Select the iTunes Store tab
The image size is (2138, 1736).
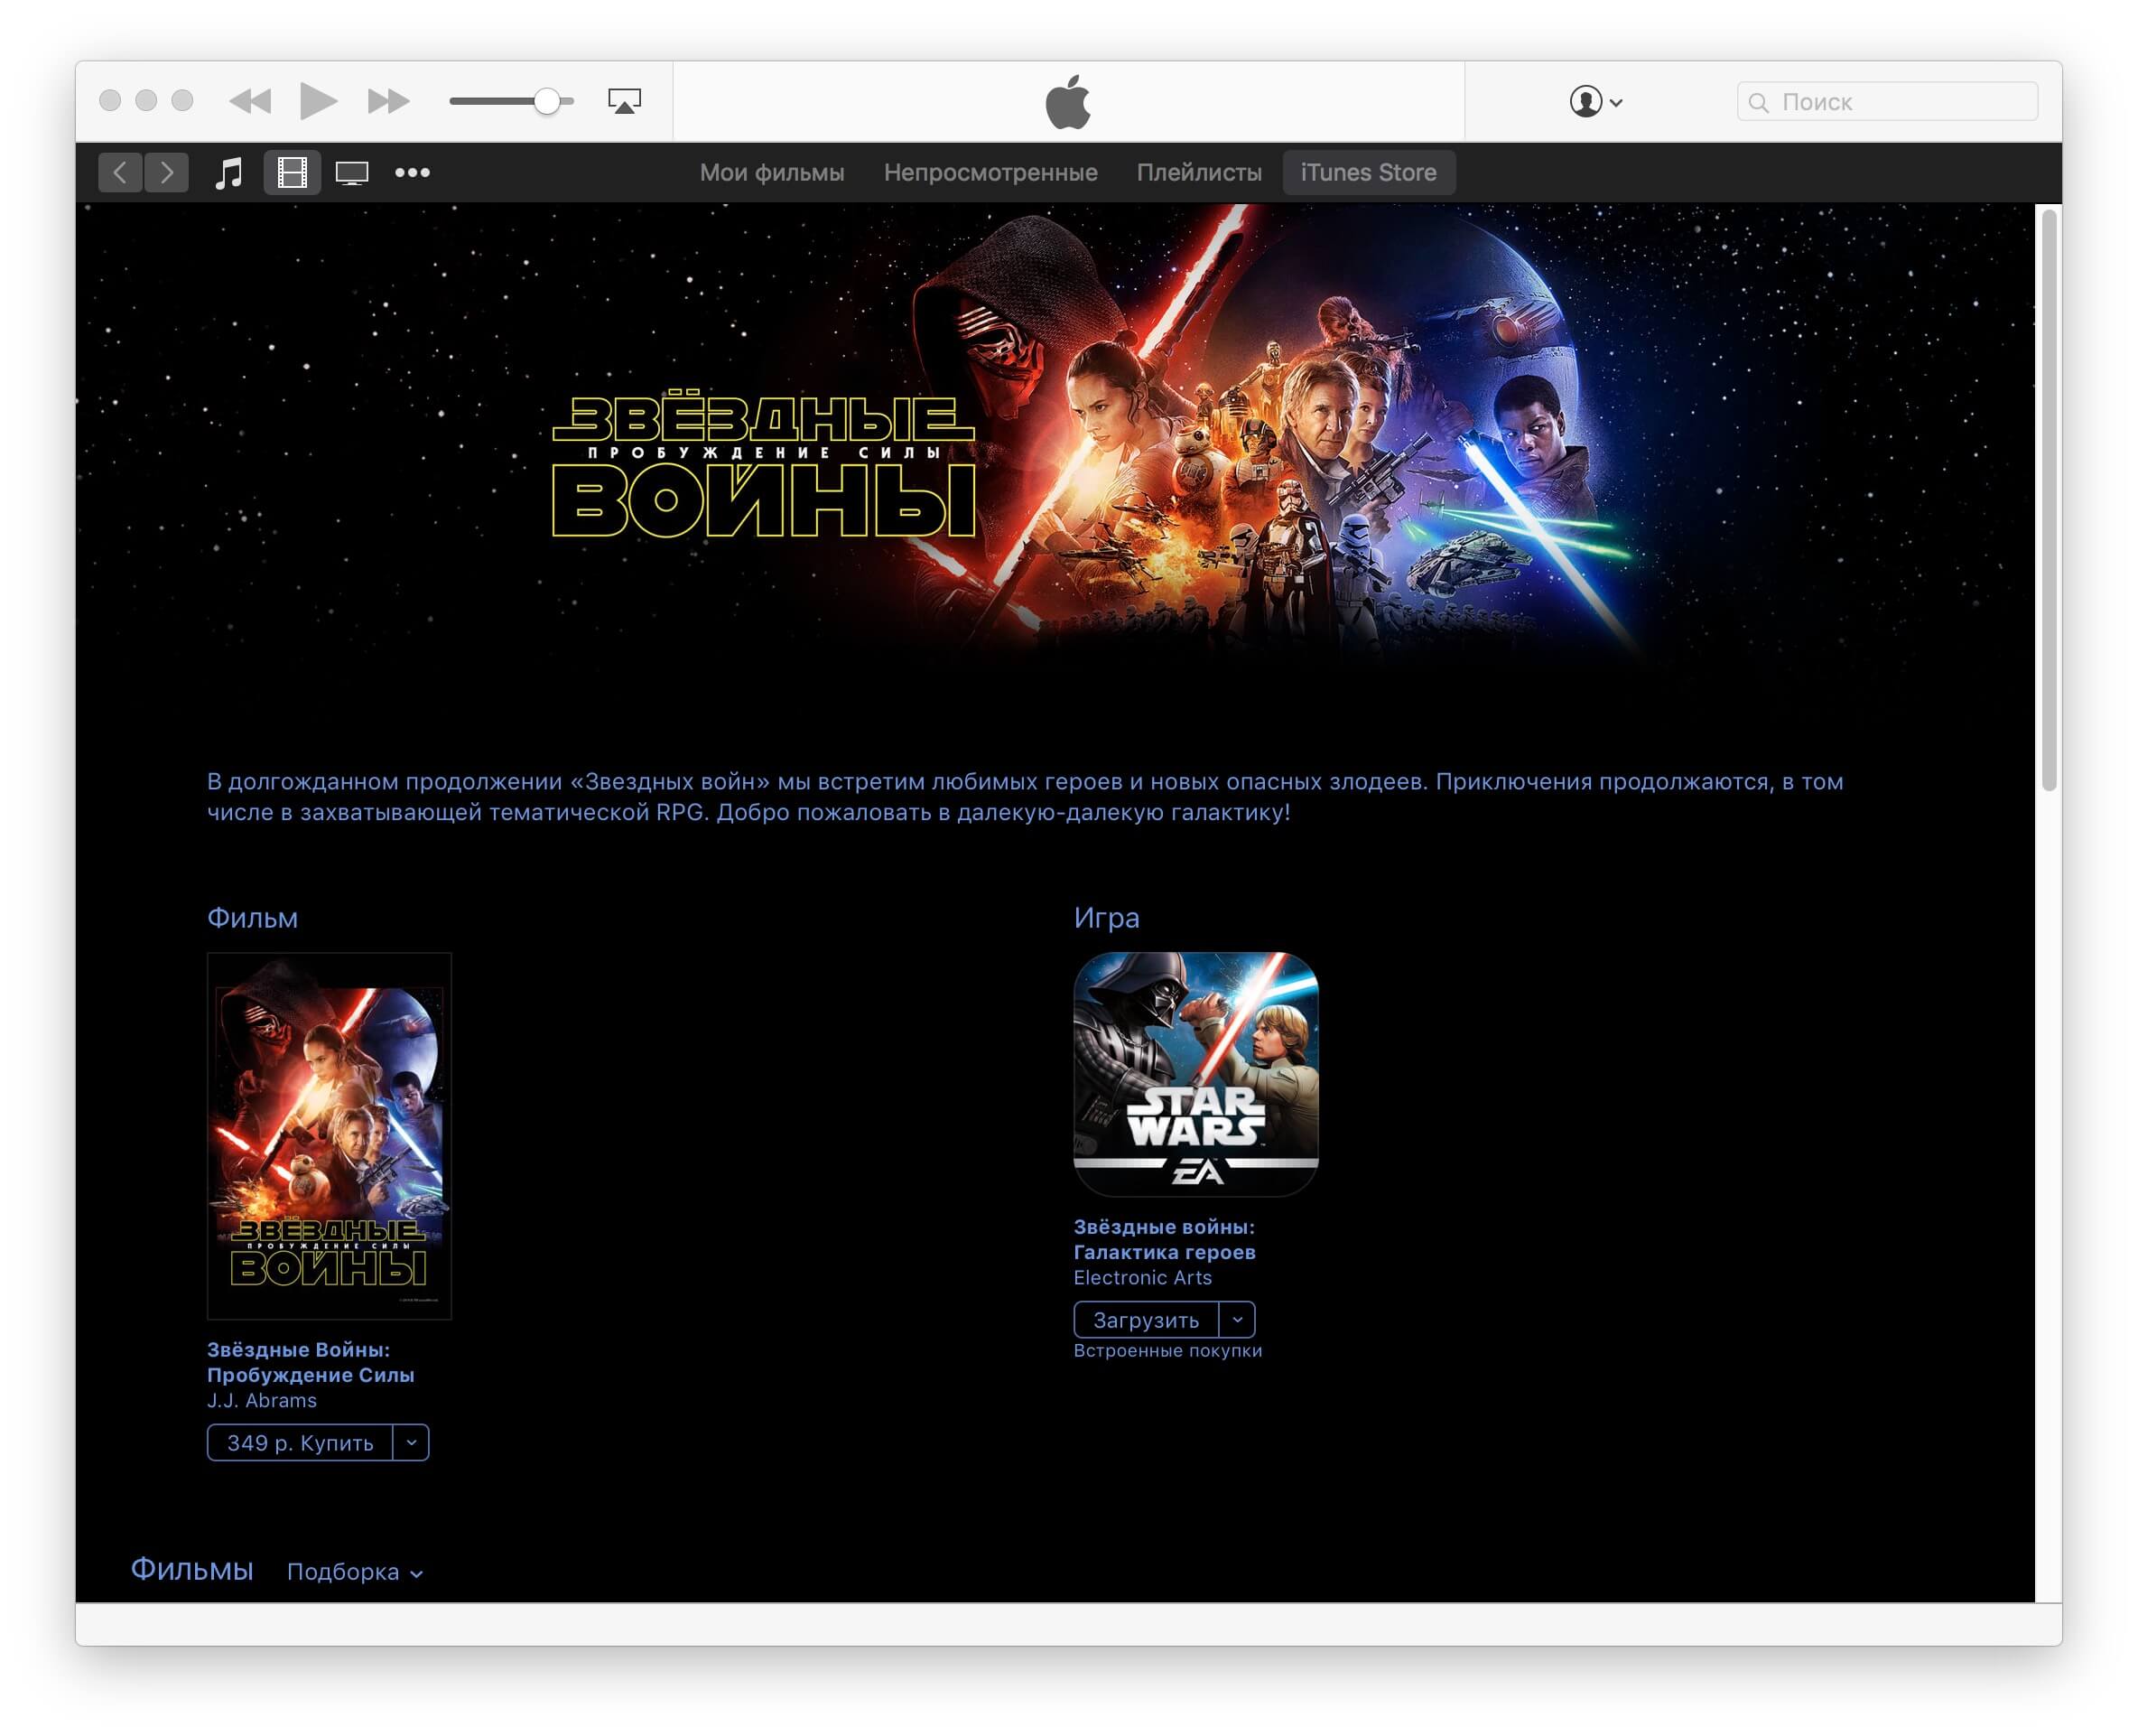(x=1369, y=173)
